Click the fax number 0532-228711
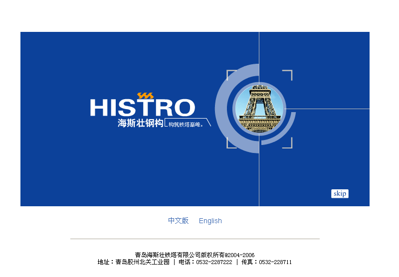The image size is (399, 277). coord(275,262)
